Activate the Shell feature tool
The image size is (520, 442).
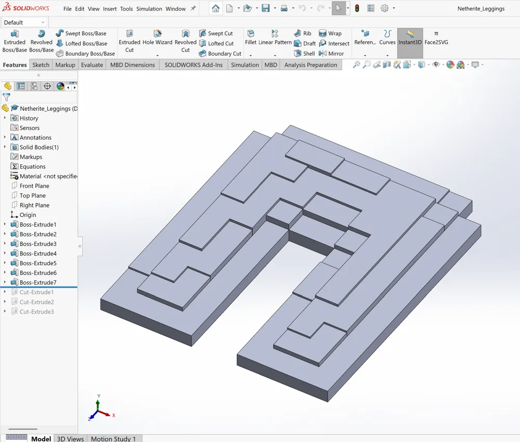pyautogui.click(x=304, y=54)
